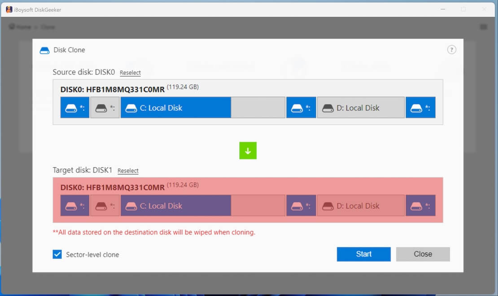
Task: Click the Home breadcrumb in the main window
Action: (20, 27)
